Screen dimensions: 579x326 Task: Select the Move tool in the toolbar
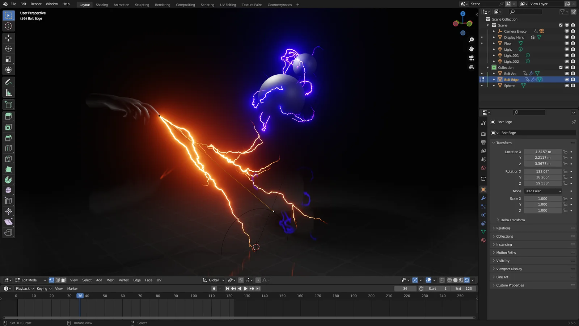[x=8, y=38]
